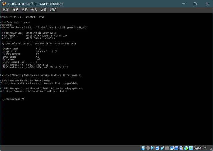
Task: Click 'Expanded Security Maintenance' line
Action: 41,75
